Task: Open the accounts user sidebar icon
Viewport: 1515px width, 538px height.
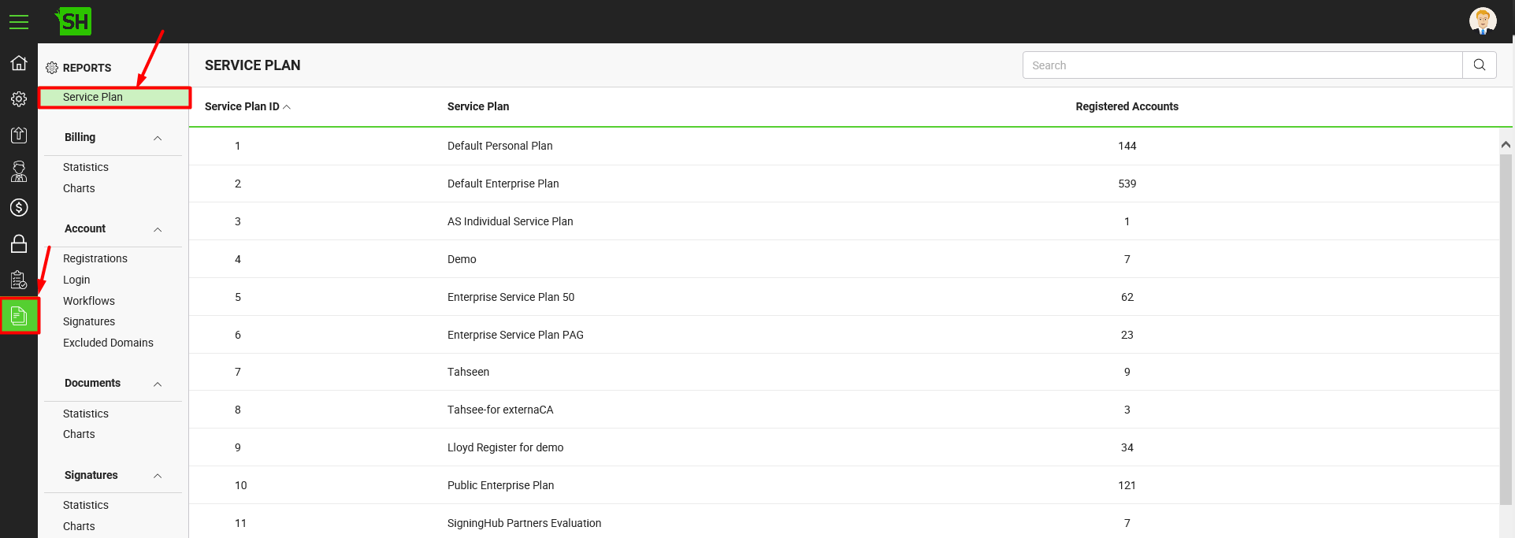Action: tap(19, 171)
